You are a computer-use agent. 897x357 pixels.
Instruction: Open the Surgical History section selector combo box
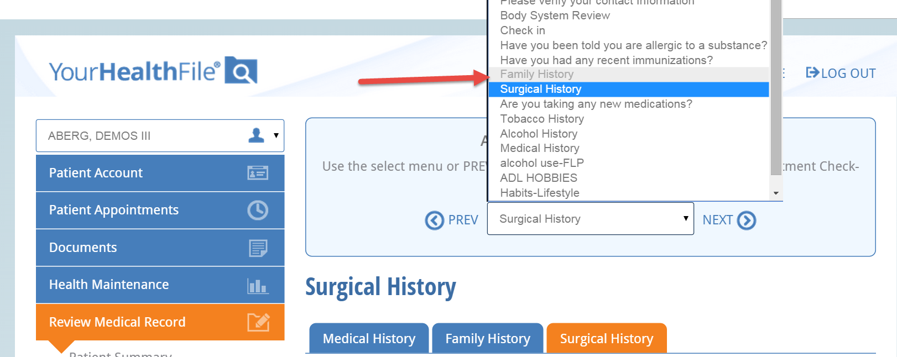(590, 219)
